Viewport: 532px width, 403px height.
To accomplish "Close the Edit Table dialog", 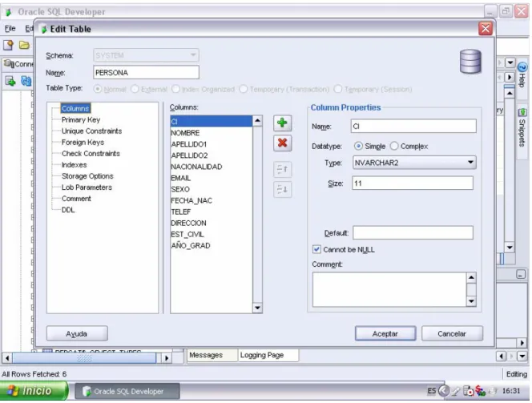I will tap(486, 29).
